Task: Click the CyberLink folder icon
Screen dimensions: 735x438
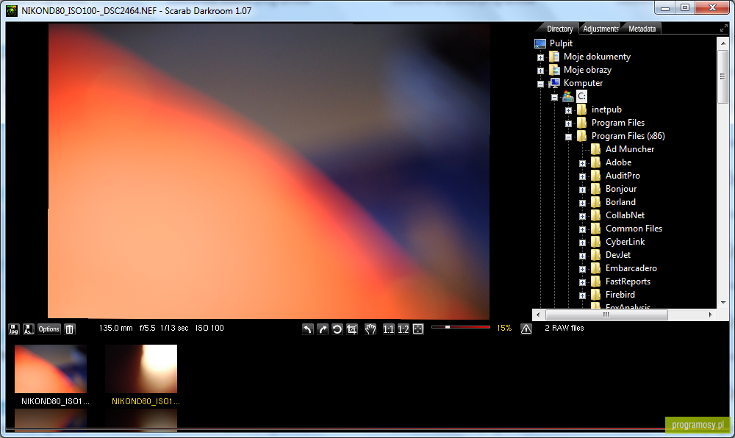Action: point(596,243)
